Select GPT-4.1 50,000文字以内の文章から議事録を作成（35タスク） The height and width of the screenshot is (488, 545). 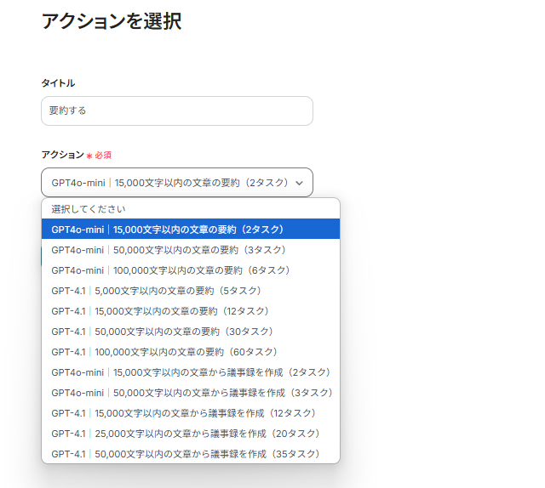[x=191, y=454]
